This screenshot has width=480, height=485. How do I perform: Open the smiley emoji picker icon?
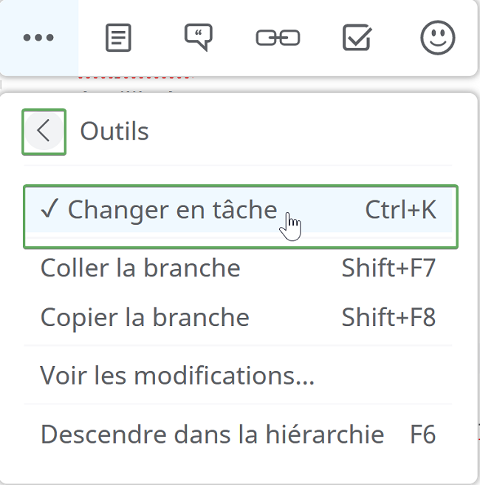point(438,38)
